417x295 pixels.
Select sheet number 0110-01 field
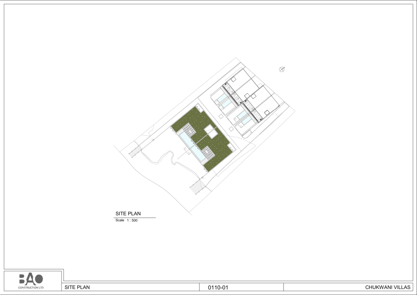[218, 288]
